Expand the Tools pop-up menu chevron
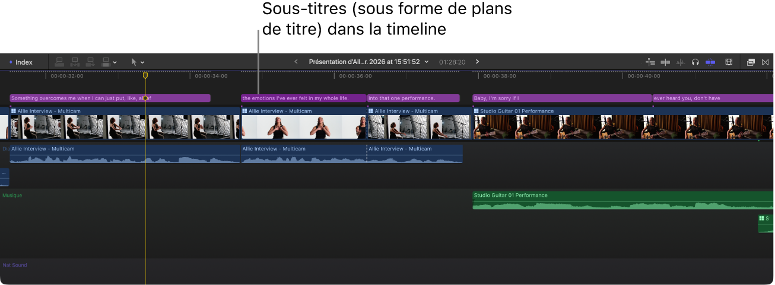 click(x=142, y=62)
